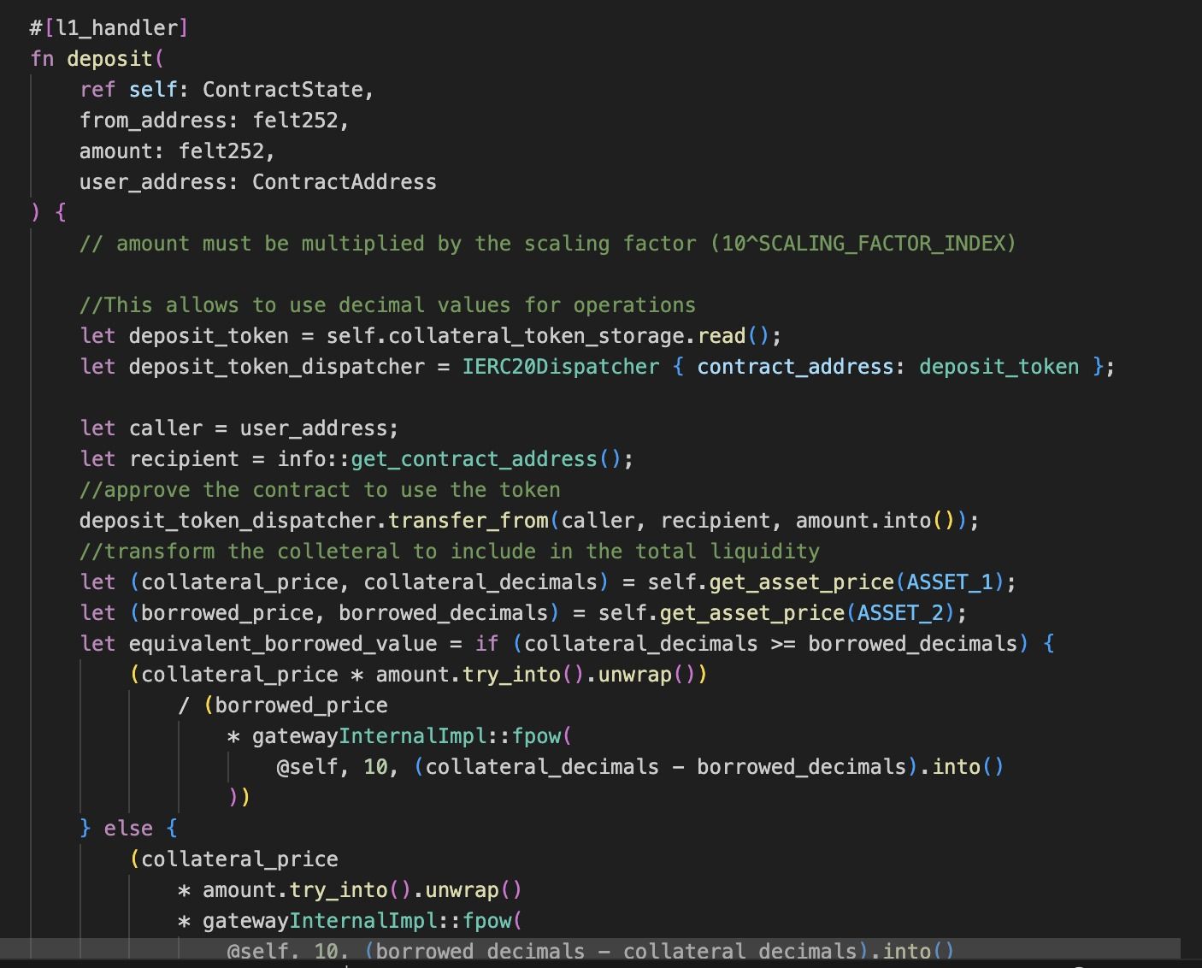Click 'unwrap' in the else branch expression
The height and width of the screenshot is (968, 1202).
[x=462, y=890]
